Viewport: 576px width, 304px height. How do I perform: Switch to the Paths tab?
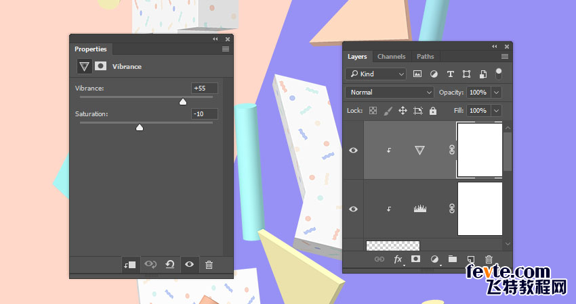[x=425, y=56]
